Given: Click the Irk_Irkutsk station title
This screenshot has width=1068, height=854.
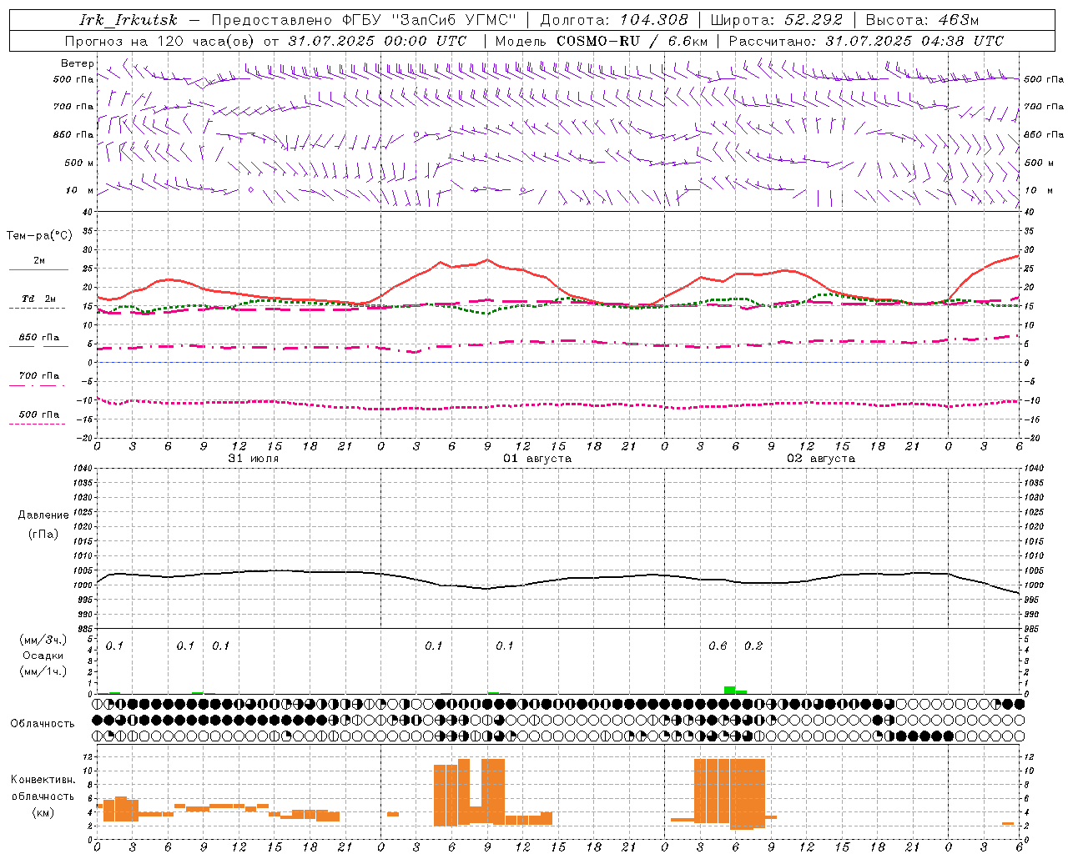Looking at the screenshot, I should (x=128, y=20).
